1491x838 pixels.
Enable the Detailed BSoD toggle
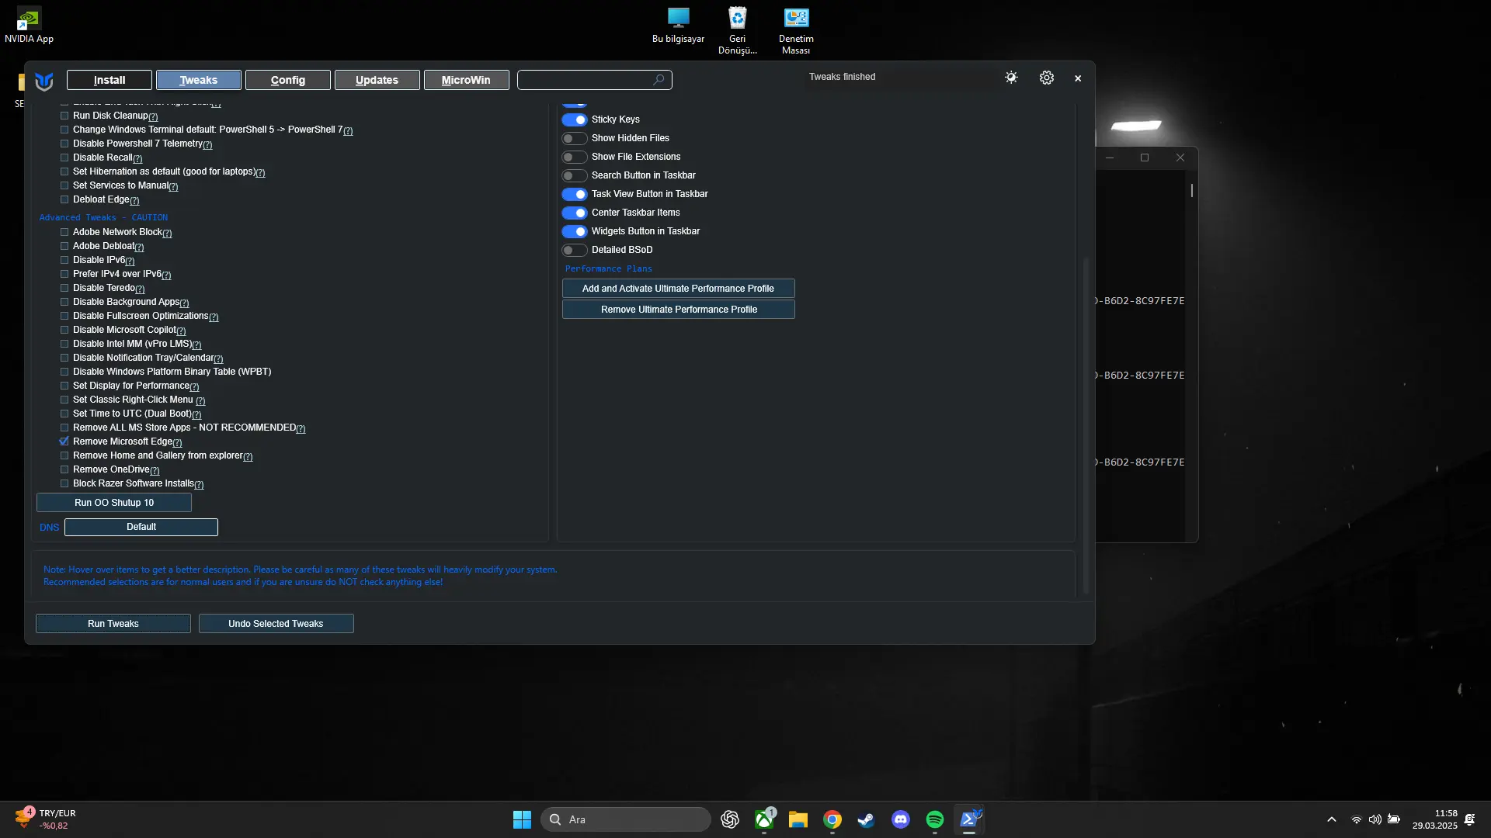[x=575, y=250]
